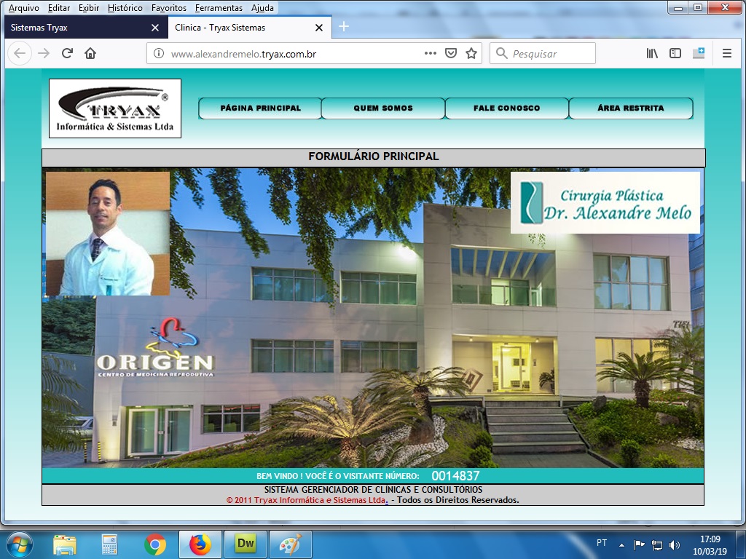Launch Calculator from the taskbar
This screenshot has height=559, width=746.
pos(109,544)
